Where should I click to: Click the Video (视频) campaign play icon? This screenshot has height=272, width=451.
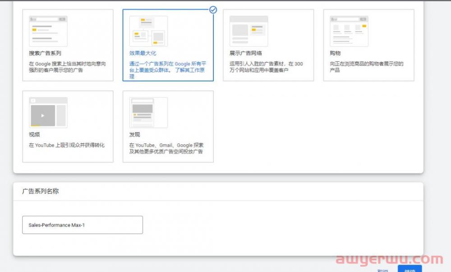tap(43, 115)
